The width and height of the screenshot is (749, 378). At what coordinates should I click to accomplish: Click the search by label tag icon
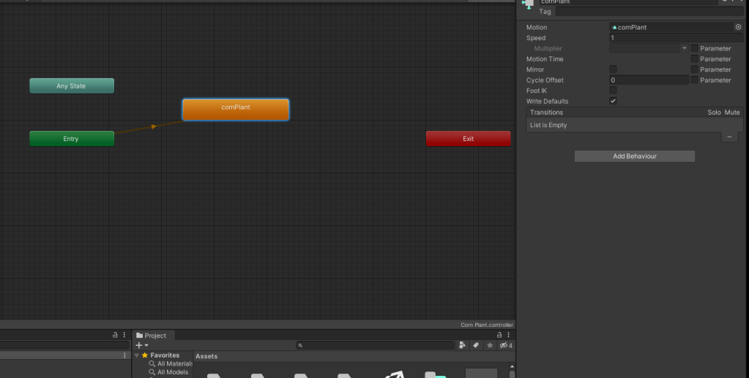(475, 345)
